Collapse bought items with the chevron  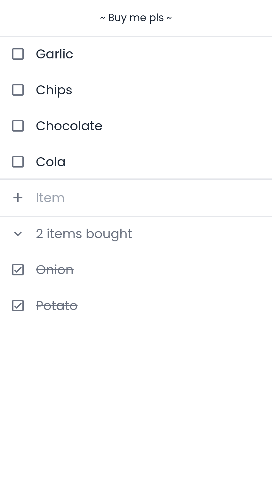18,234
